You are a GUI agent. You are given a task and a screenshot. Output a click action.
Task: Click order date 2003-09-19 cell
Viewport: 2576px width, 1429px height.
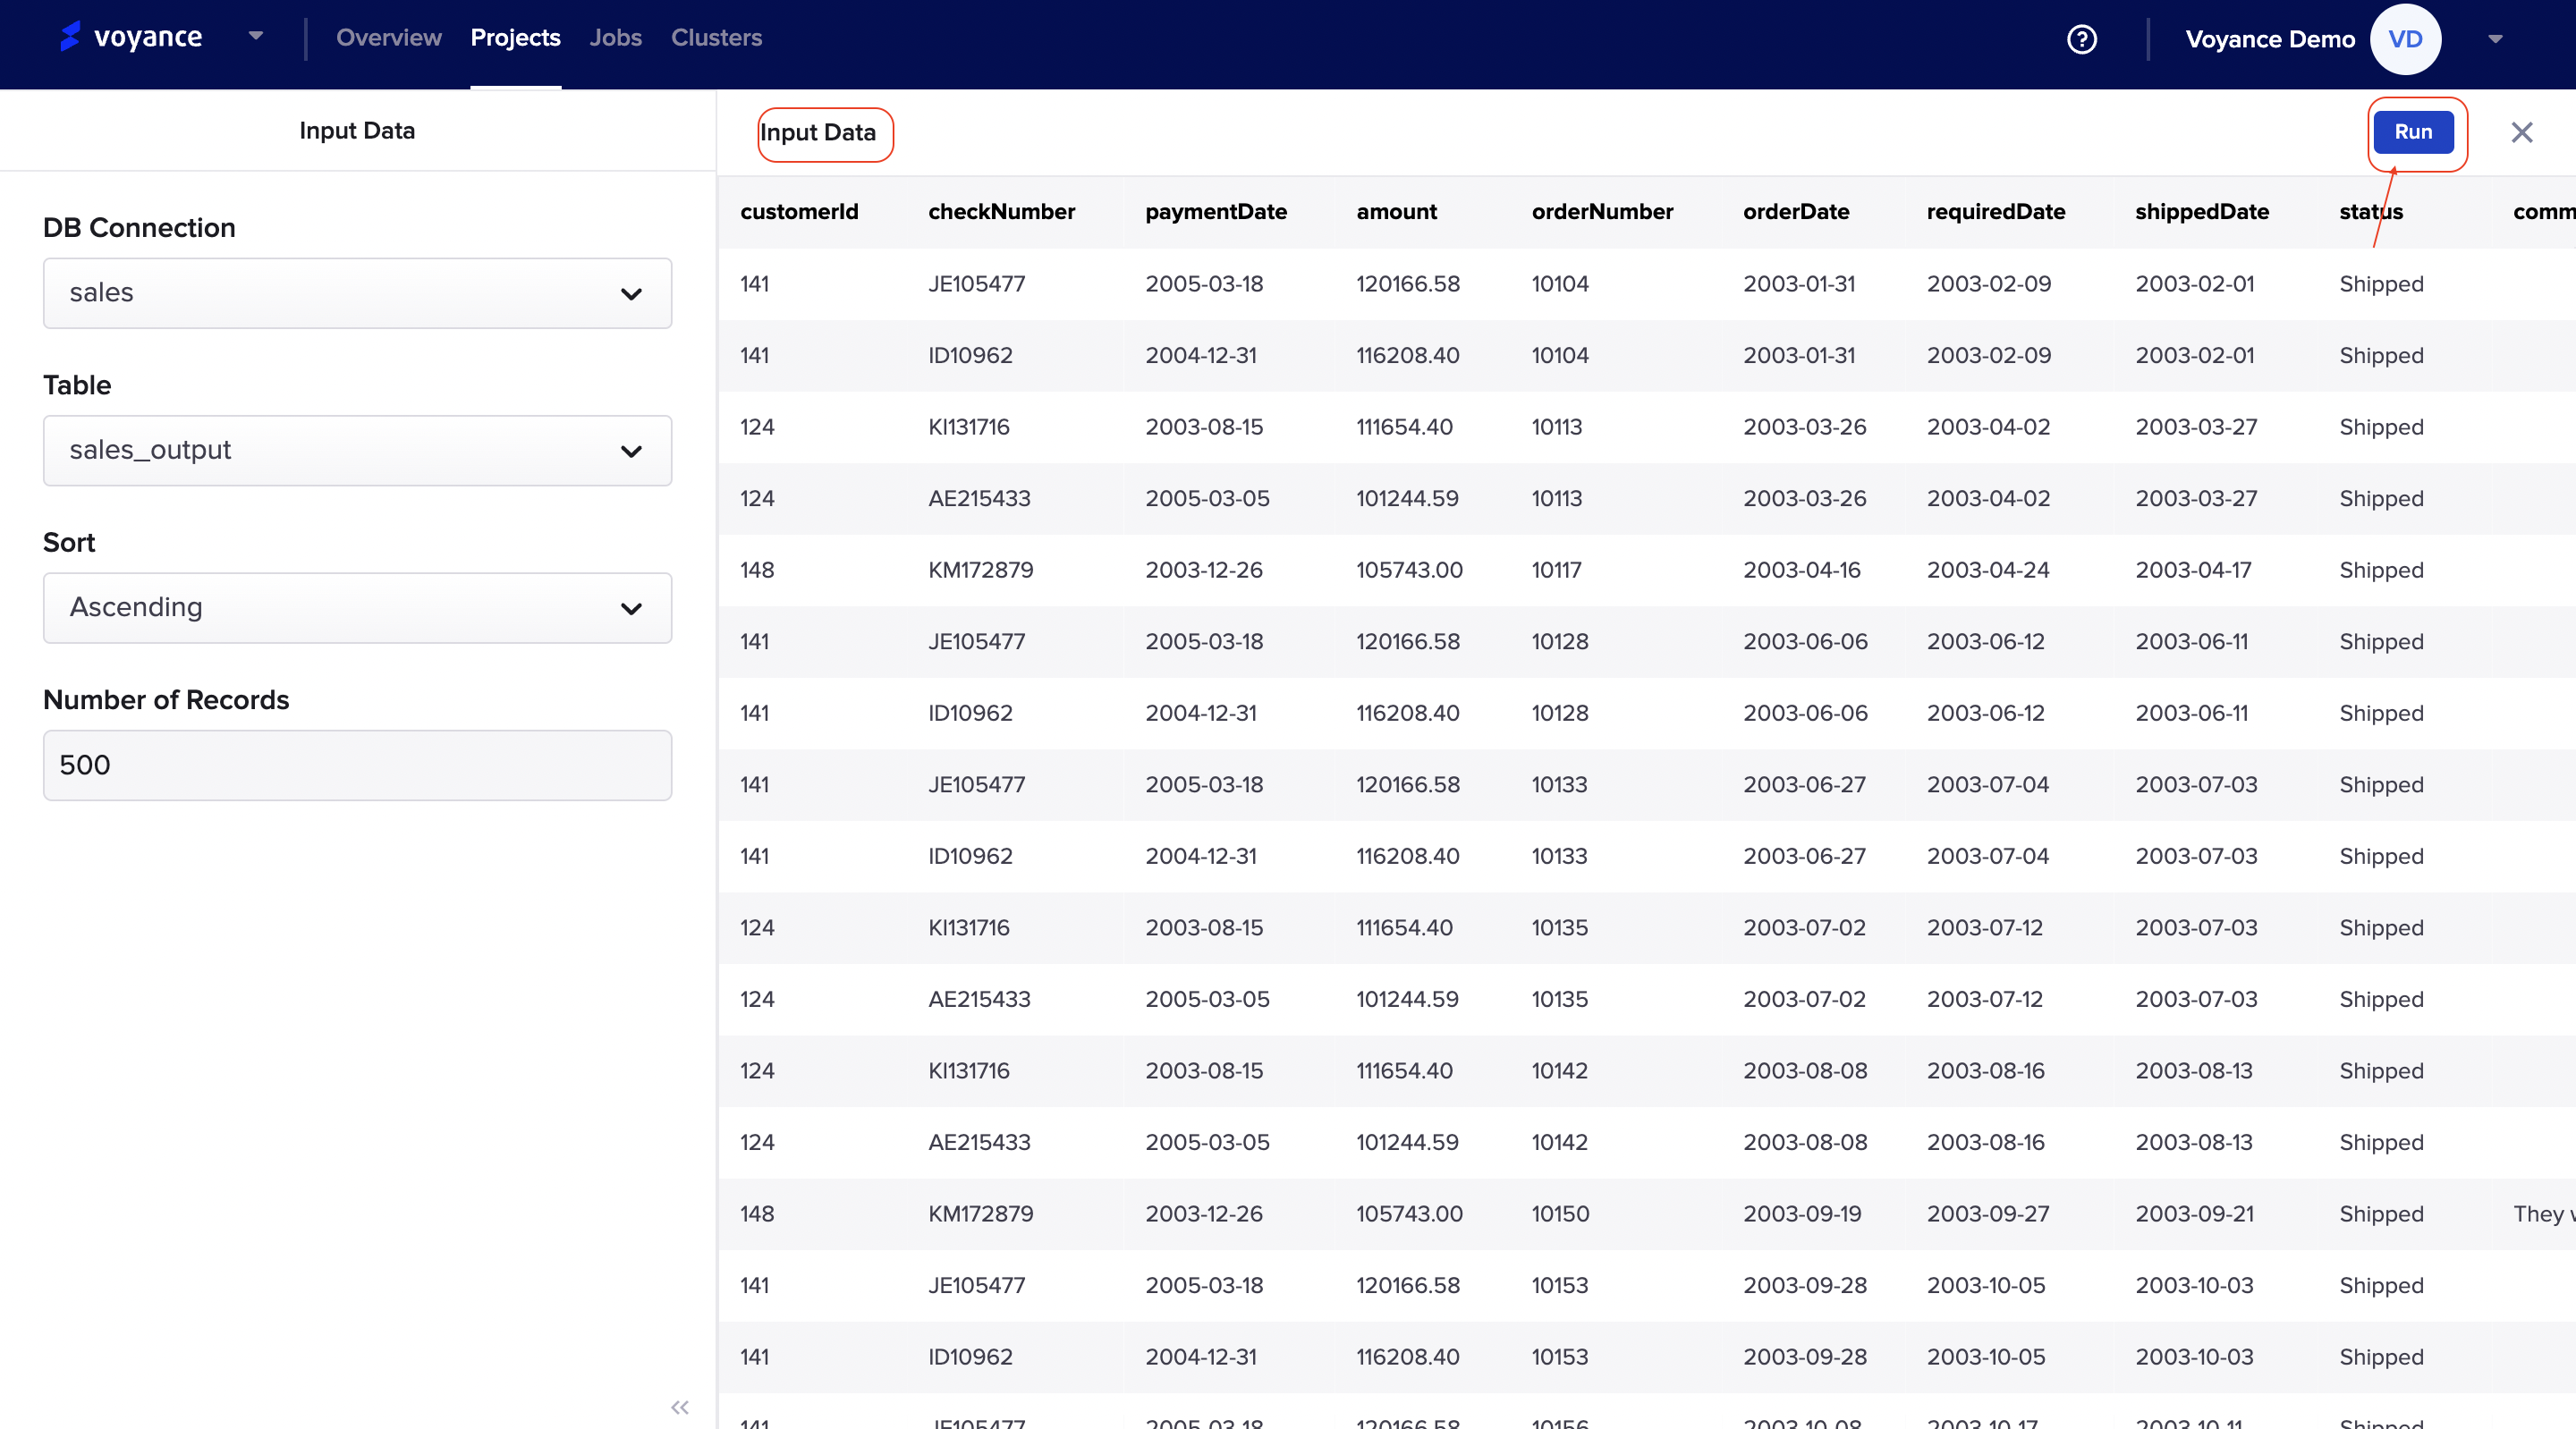tap(1802, 1213)
